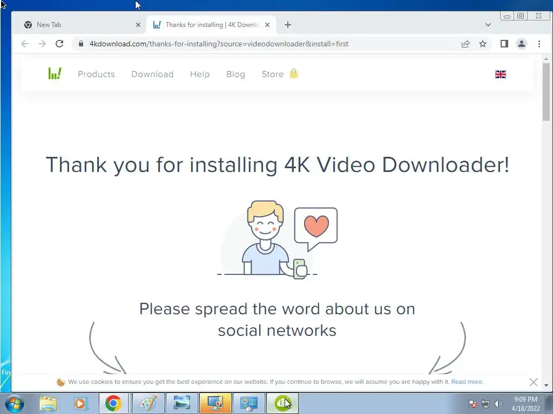This screenshot has width=553, height=414.
Task: Open the volume speaker tray icon
Action: (x=498, y=404)
